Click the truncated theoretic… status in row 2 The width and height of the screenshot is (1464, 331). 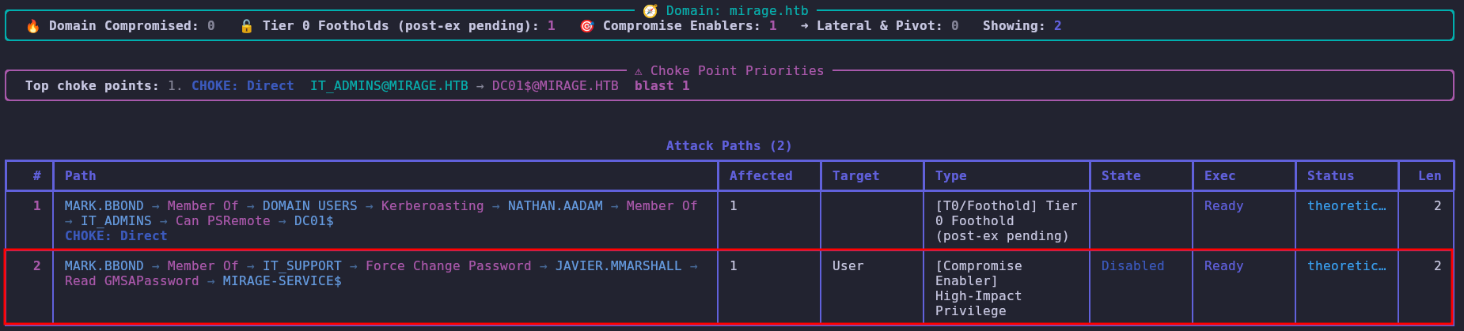click(1346, 266)
